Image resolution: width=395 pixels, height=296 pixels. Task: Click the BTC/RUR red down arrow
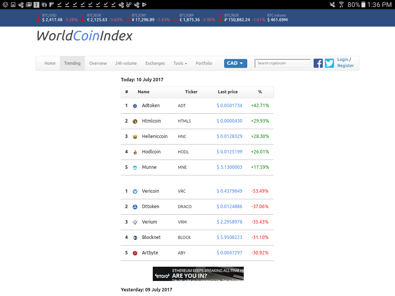pos(220,18)
